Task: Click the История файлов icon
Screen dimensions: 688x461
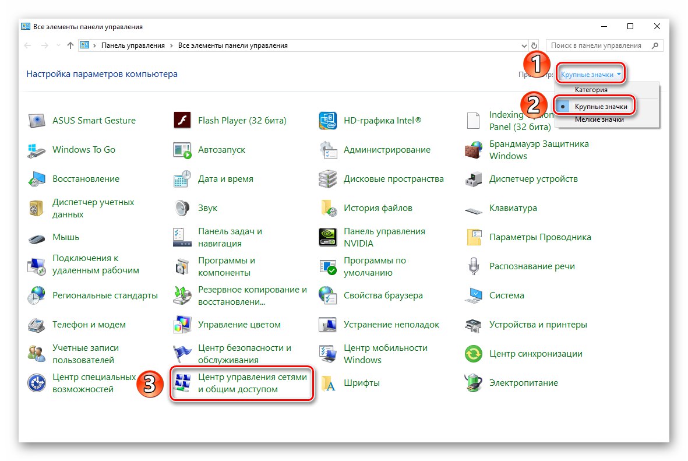Action: (x=328, y=208)
